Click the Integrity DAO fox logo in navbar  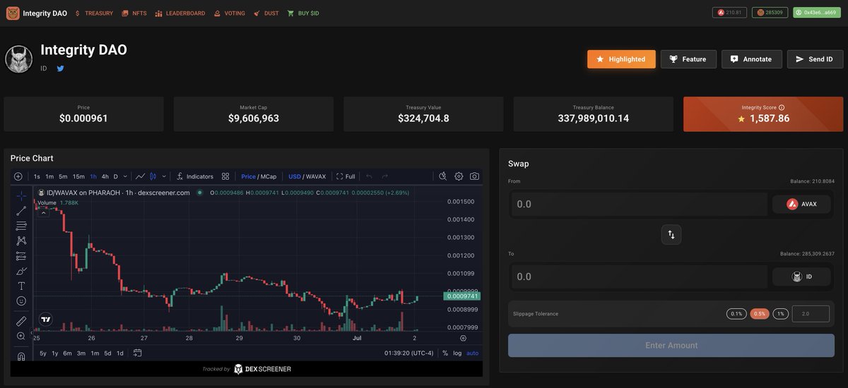[13, 13]
